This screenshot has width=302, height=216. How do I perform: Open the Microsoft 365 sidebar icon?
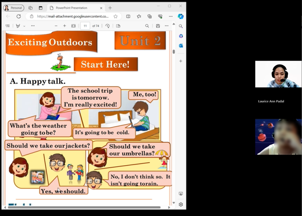point(181,36)
